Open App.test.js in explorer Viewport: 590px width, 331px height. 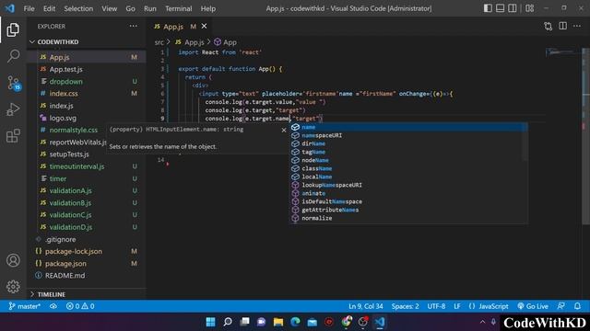pyautogui.click(x=65, y=70)
